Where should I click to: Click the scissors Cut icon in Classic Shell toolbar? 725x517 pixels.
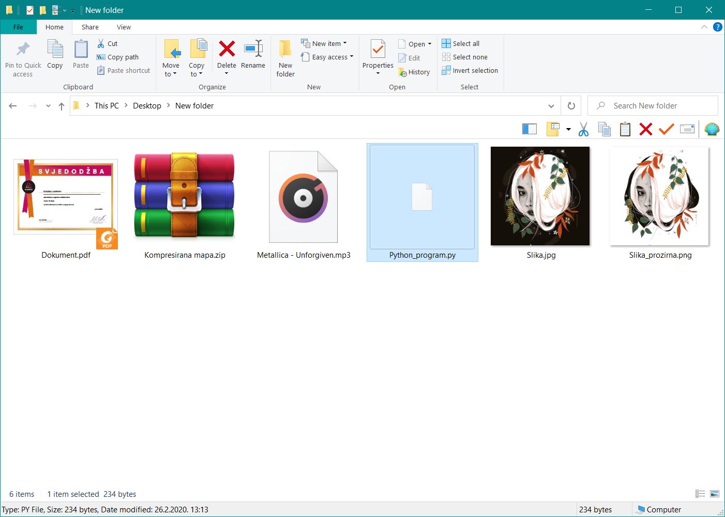click(583, 129)
